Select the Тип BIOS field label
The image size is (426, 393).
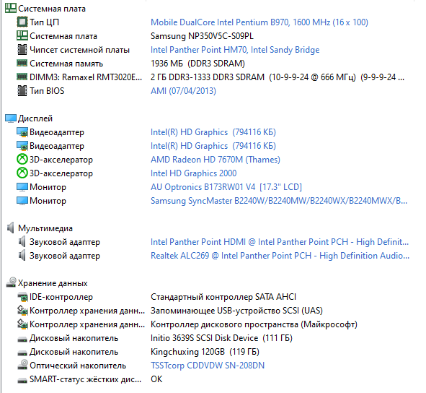[x=47, y=91]
